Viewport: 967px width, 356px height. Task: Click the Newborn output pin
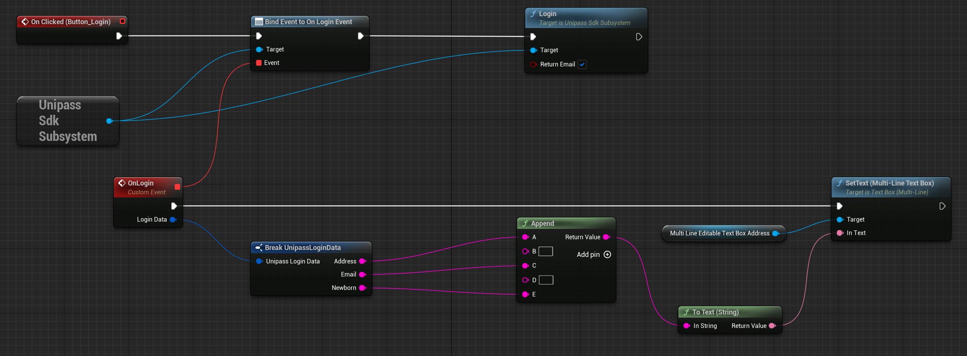(362, 288)
